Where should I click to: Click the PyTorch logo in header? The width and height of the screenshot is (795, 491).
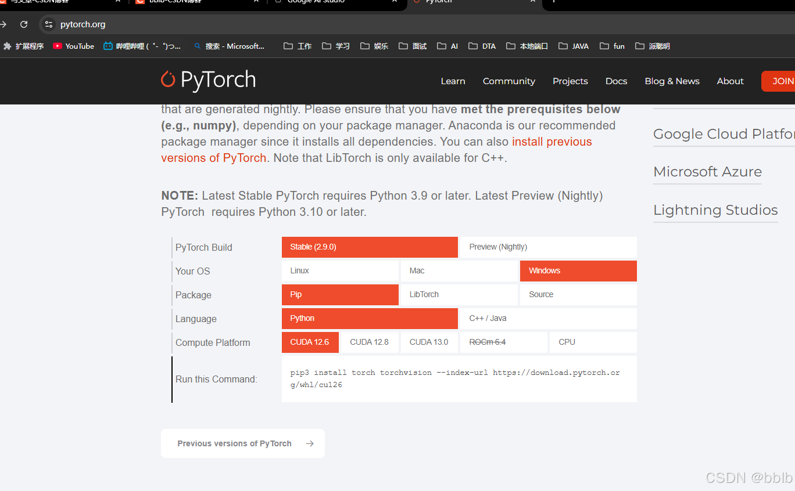(209, 81)
